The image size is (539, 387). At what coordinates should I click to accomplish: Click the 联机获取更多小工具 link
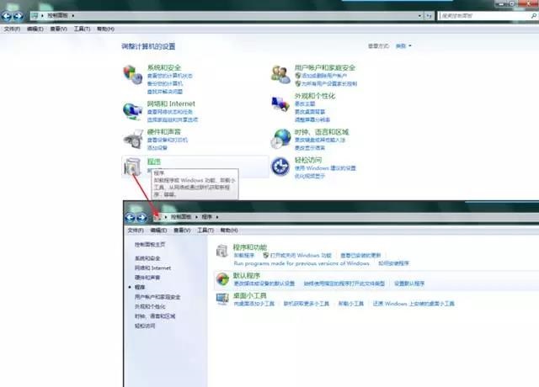[x=306, y=304]
